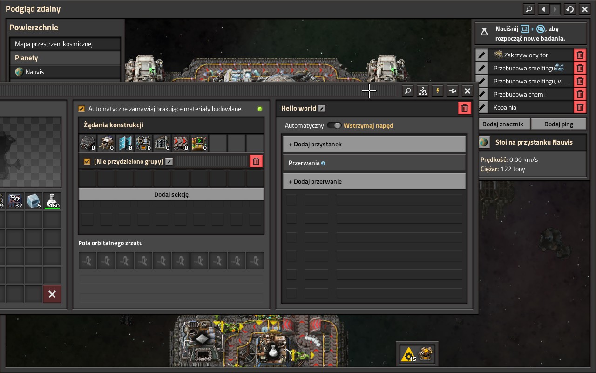Screen dimensions: 596x373
Task: Uncheck the Nie przydzielono grupy section checkbox
Action: (x=87, y=161)
